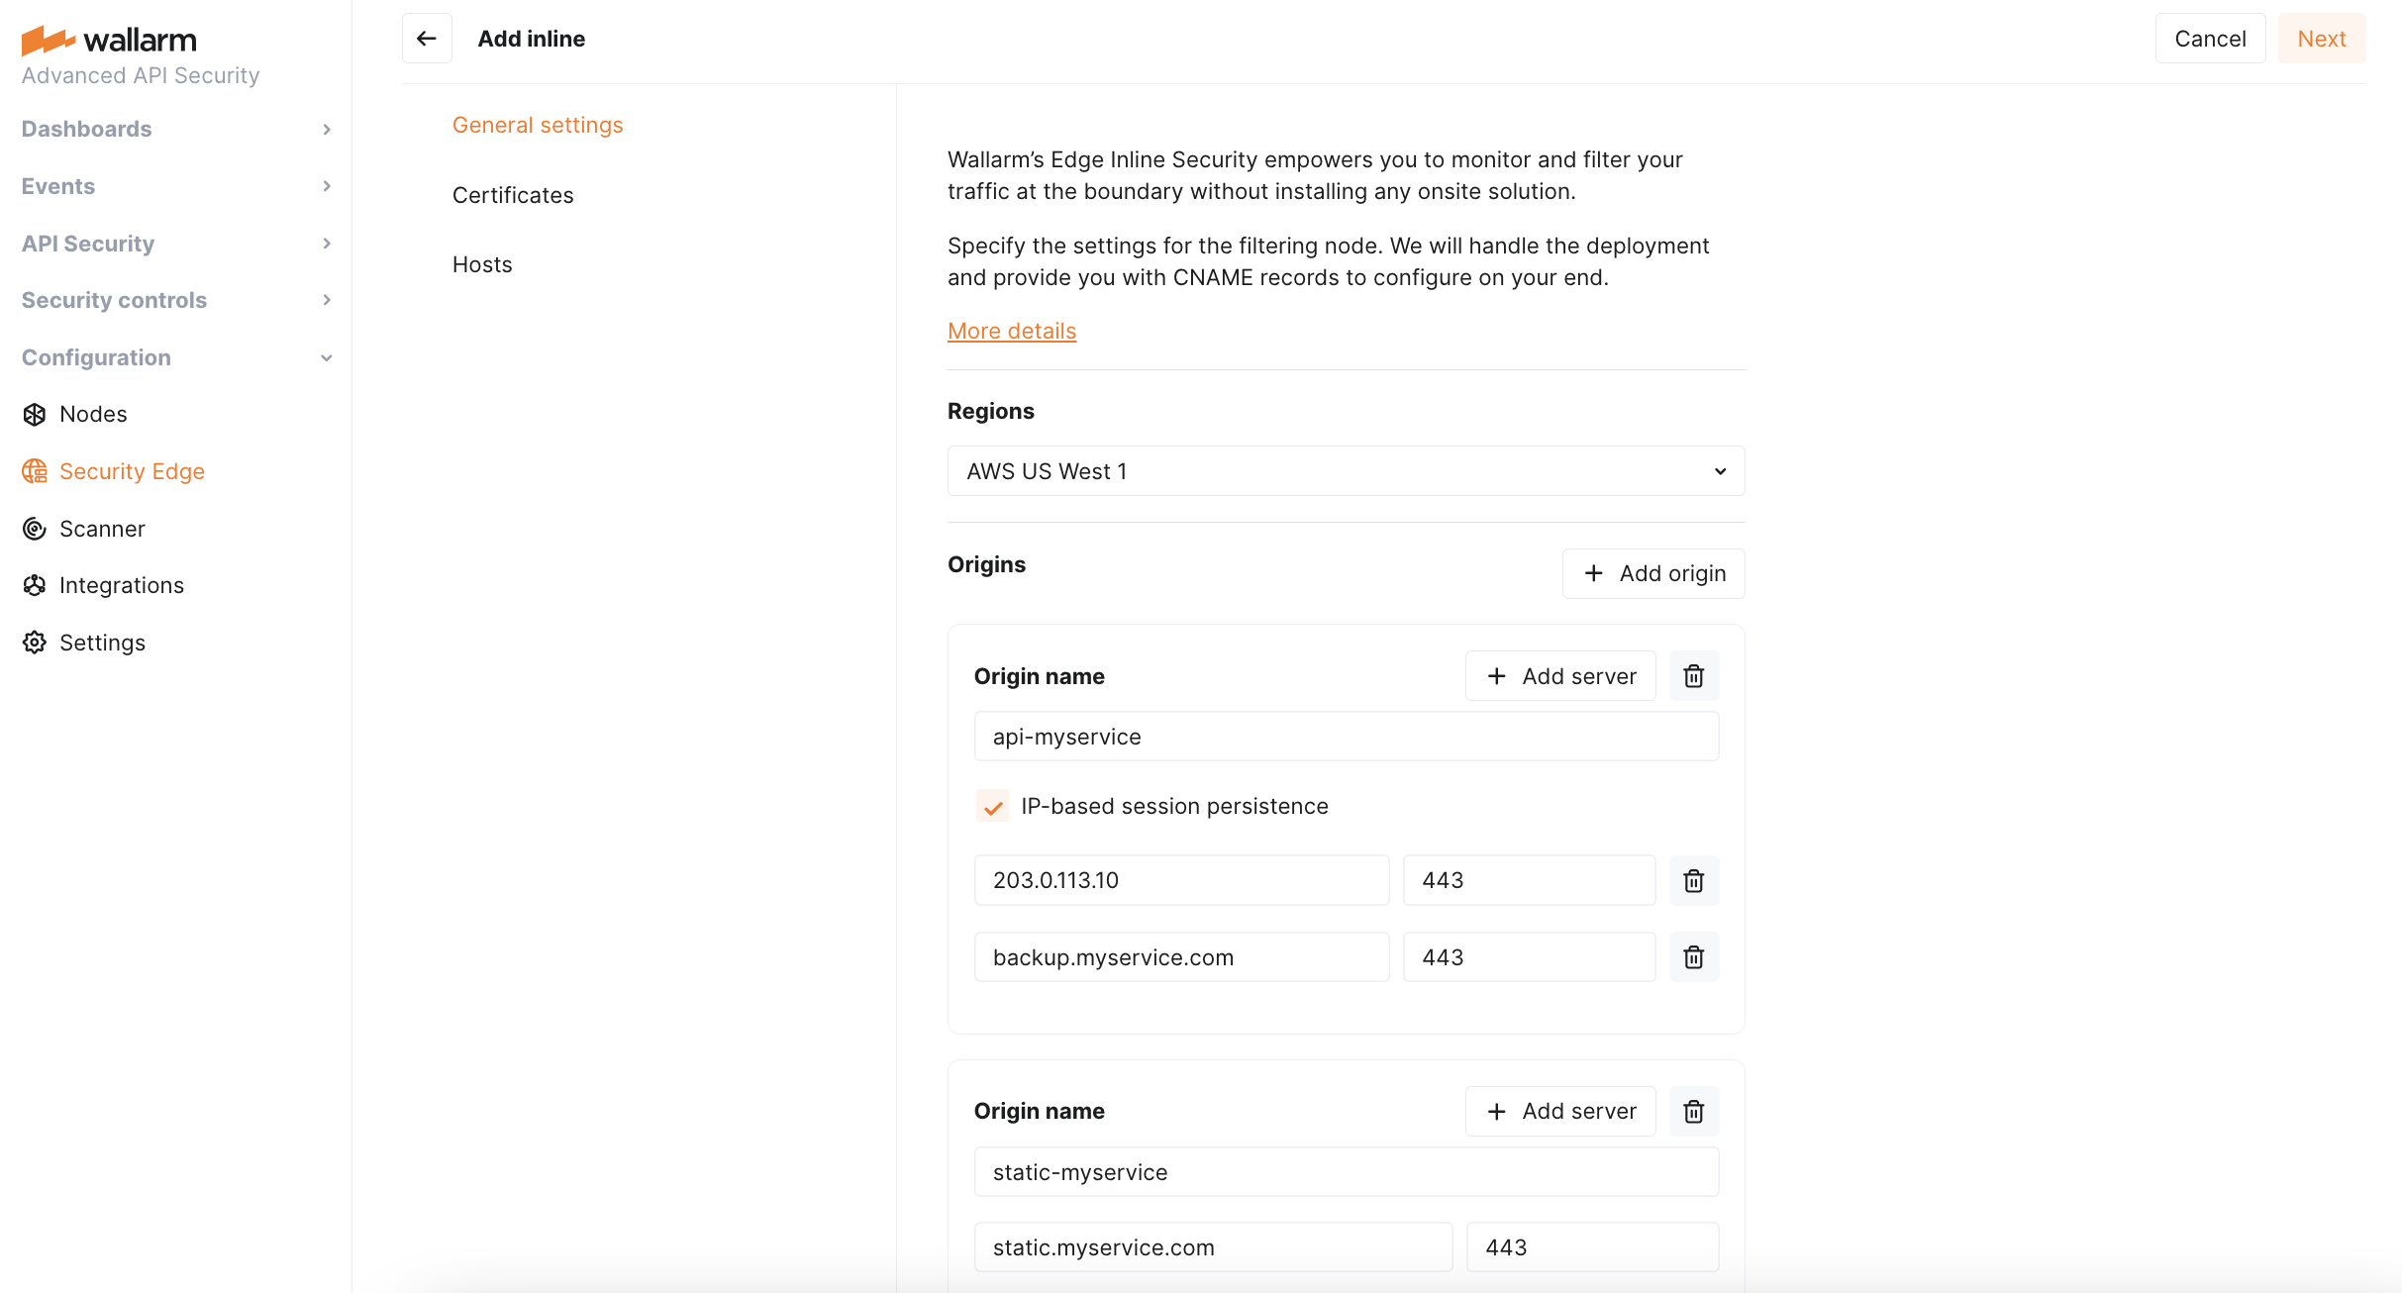Delete the static-myservice origin with trash icon

pos(1693,1111)
